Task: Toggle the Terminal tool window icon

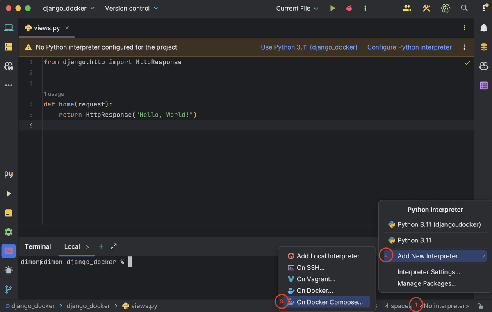Action: [9, 251]
